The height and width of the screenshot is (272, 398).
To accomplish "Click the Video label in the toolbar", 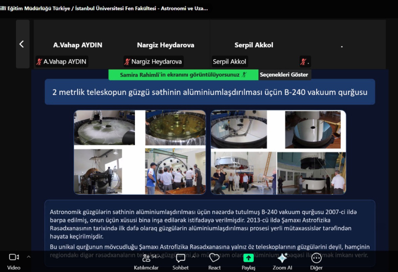I will click(x=14, y=268).
